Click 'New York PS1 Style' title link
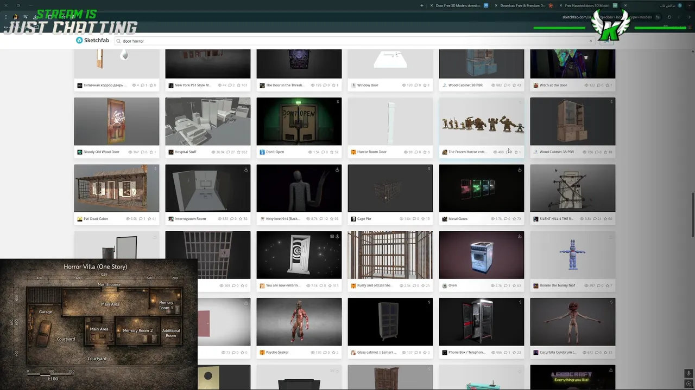Image resolution: width=695 pixels, height=390 pixels. click(x=193, y=85)
